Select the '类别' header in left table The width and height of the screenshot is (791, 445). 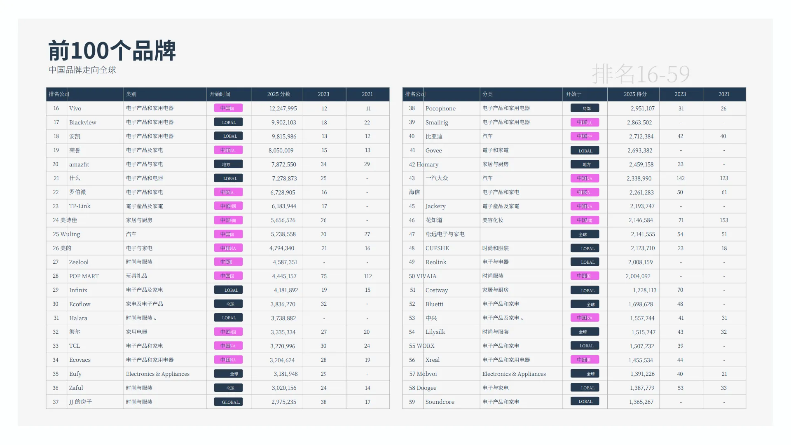(131, 94)
